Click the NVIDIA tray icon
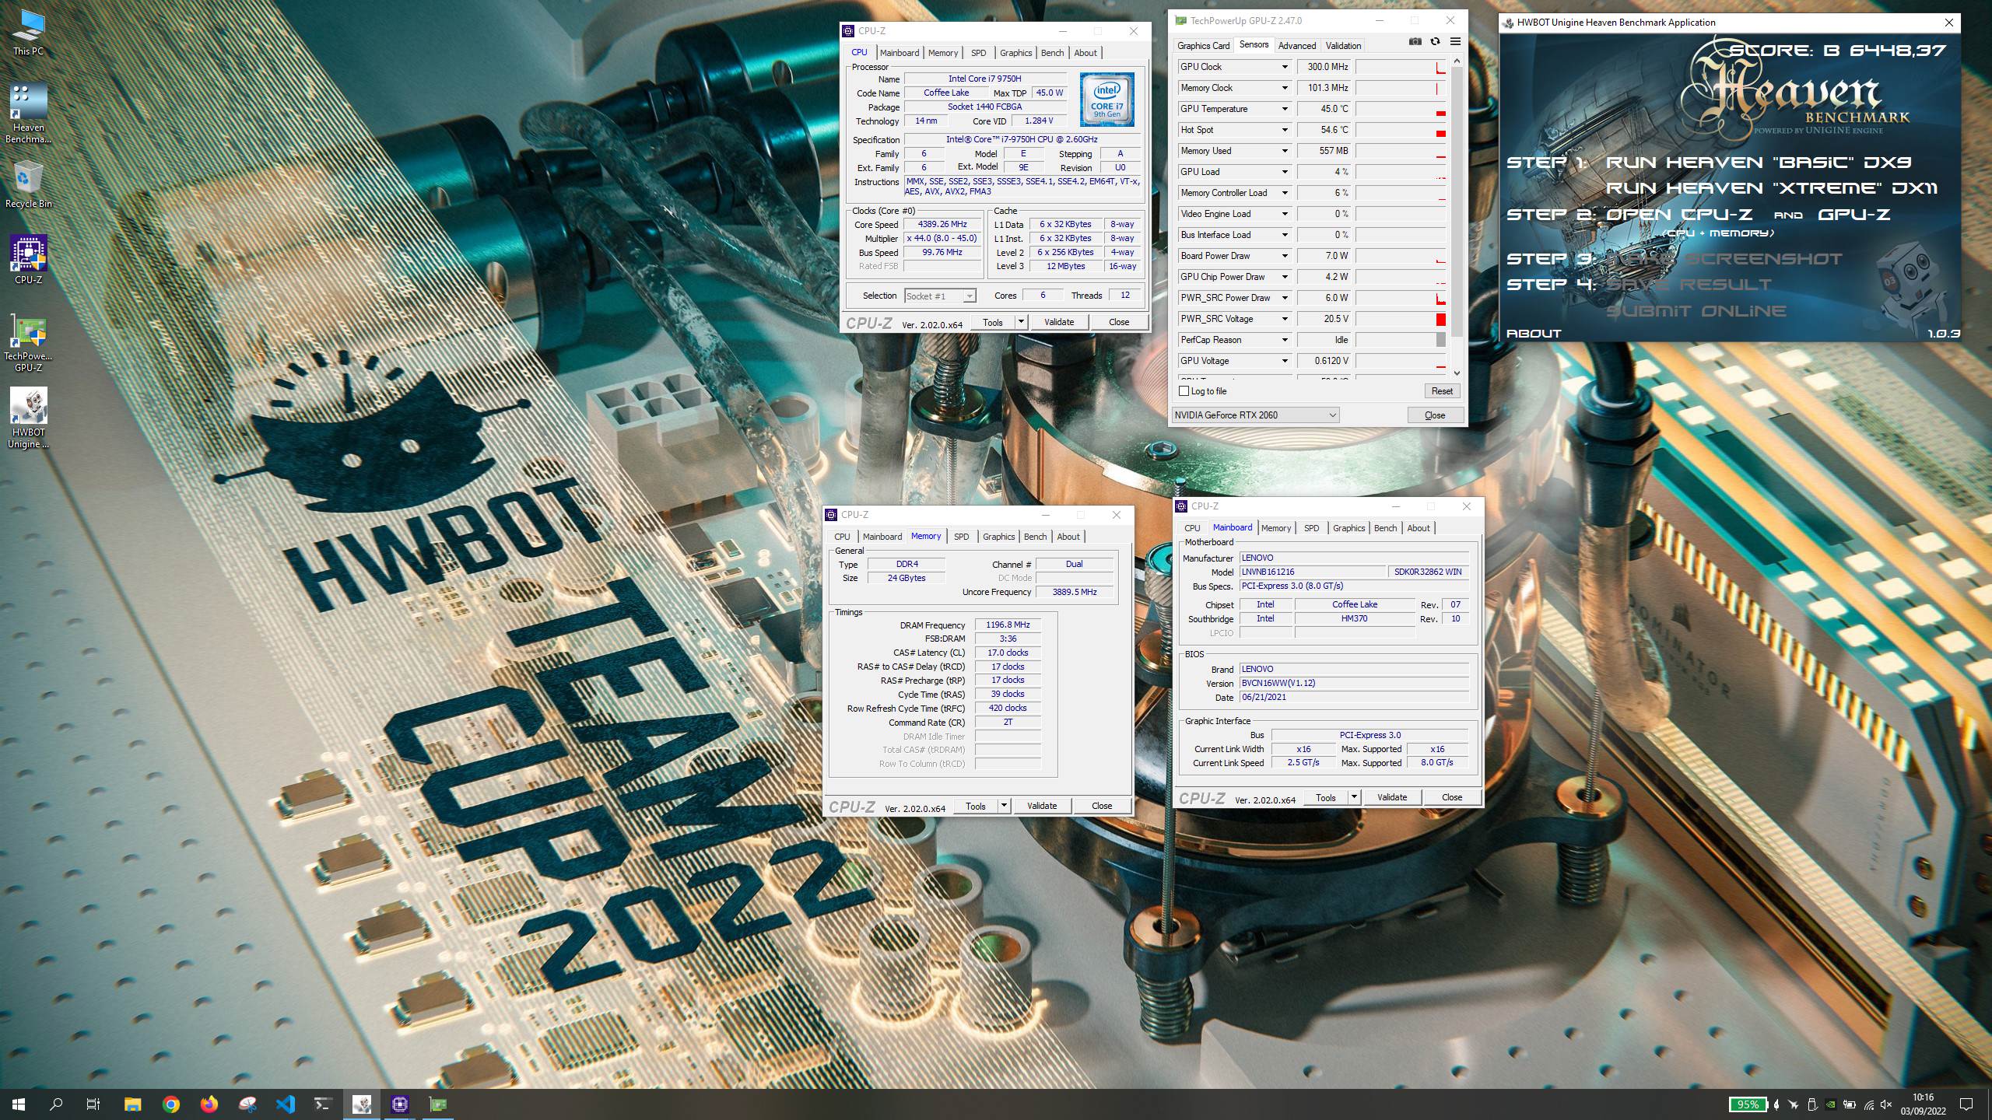 [x=1831, y=1104]
